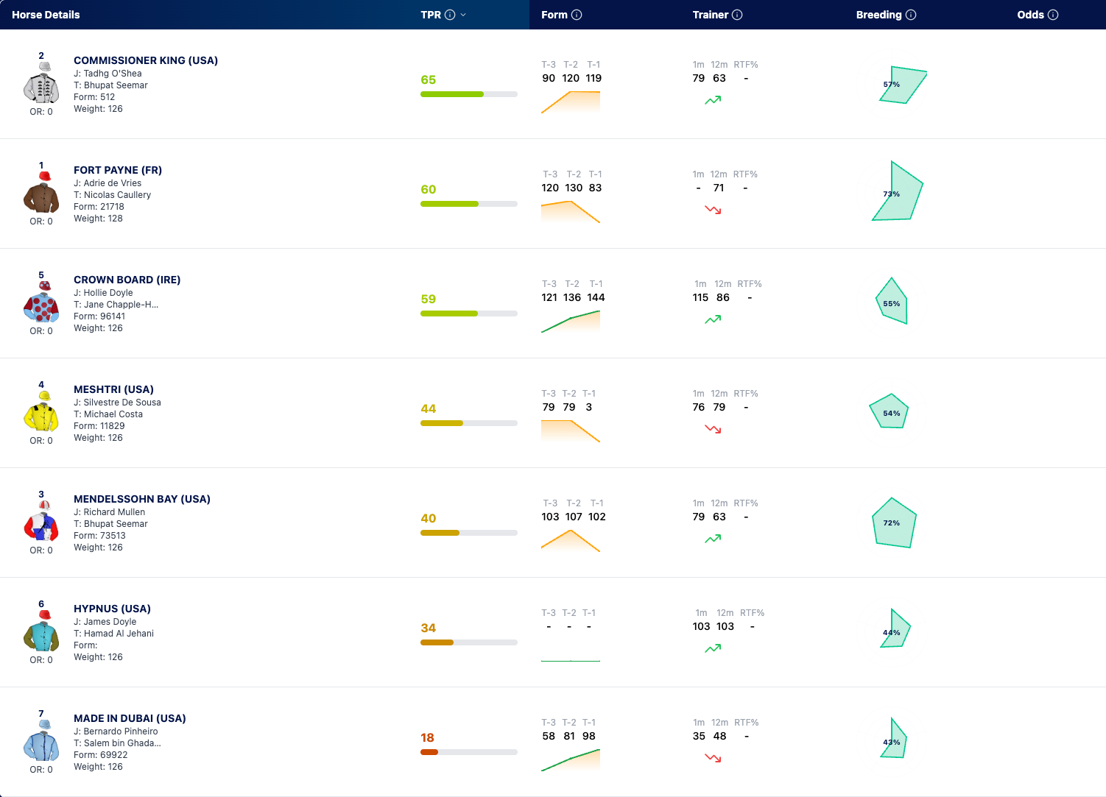The width and height of the screenshot is (1106, 797).
Task: Sort by the Form column header
Action: coord(554,15)
